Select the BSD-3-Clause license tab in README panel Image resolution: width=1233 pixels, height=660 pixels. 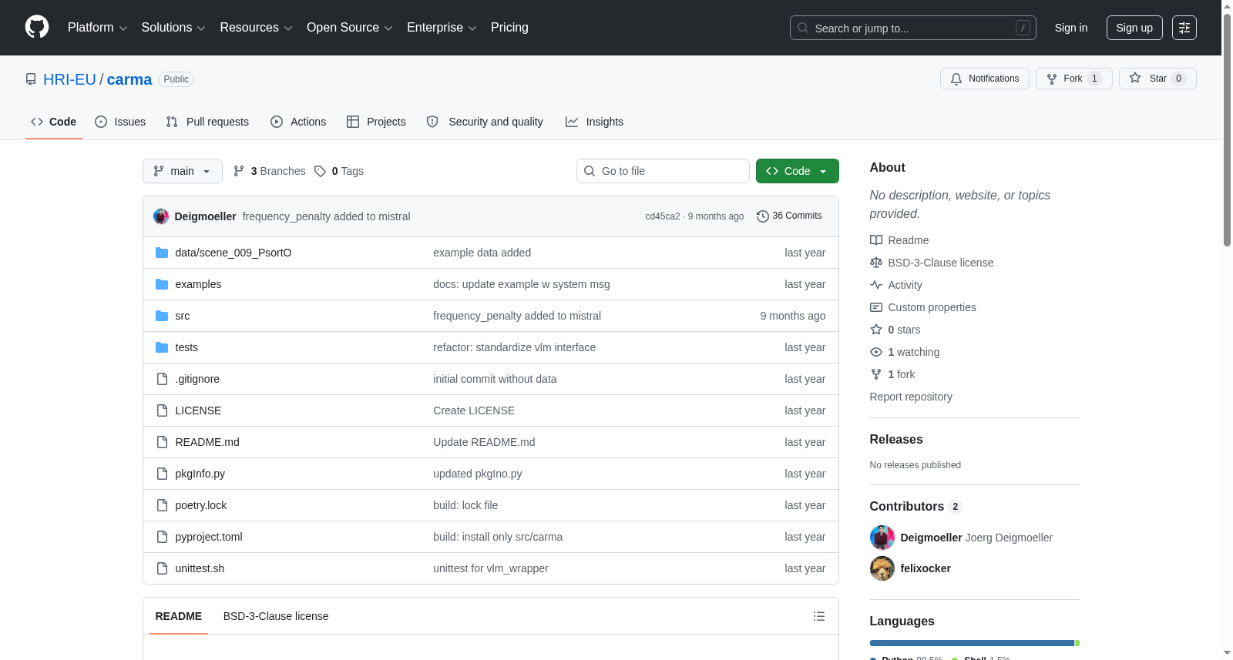point(276,616)
